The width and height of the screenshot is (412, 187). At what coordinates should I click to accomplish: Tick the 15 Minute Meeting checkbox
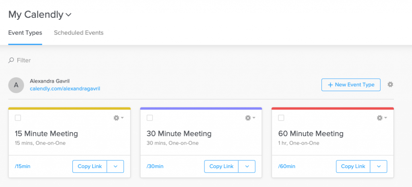click(x=18, y=118)
